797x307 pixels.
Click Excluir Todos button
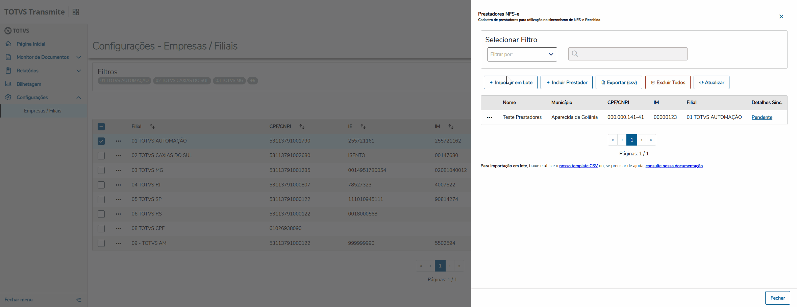point(668,82)
